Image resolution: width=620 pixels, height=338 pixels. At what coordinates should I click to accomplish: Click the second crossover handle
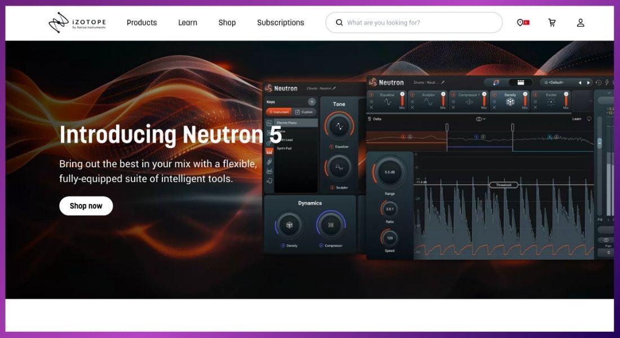(512, 127)
